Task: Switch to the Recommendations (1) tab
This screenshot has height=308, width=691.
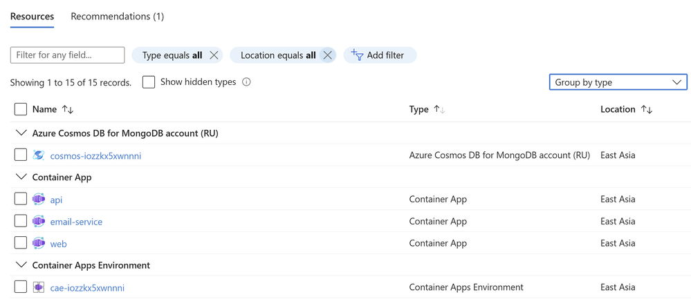Action: click(117, 17)
